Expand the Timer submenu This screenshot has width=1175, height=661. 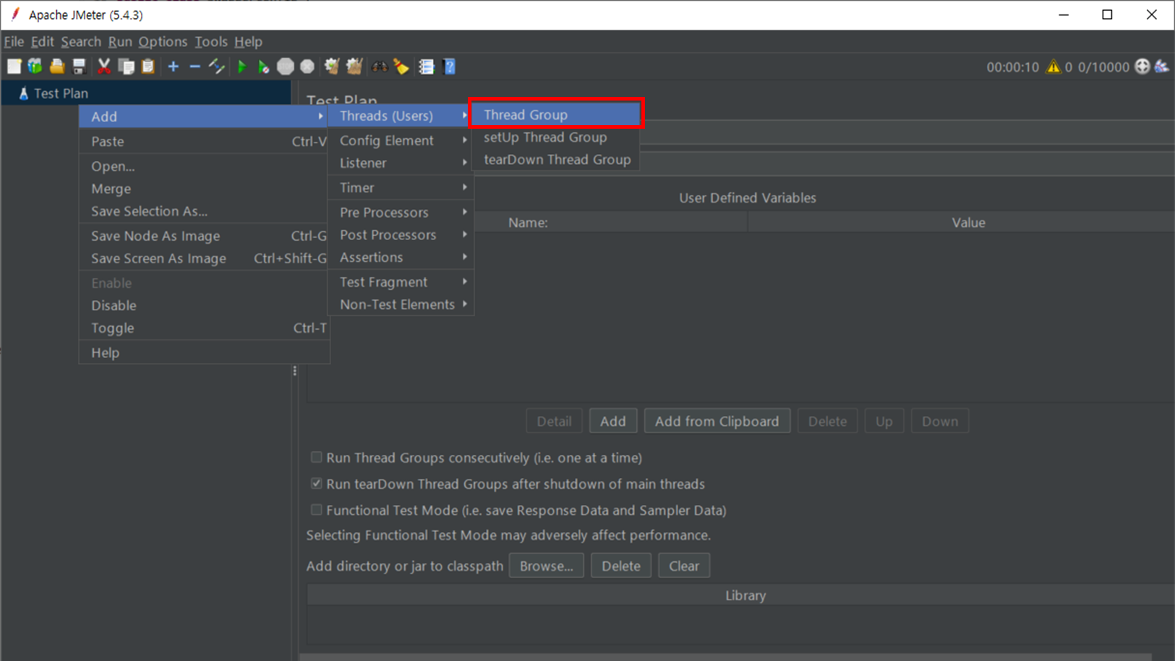click(401, 187)
